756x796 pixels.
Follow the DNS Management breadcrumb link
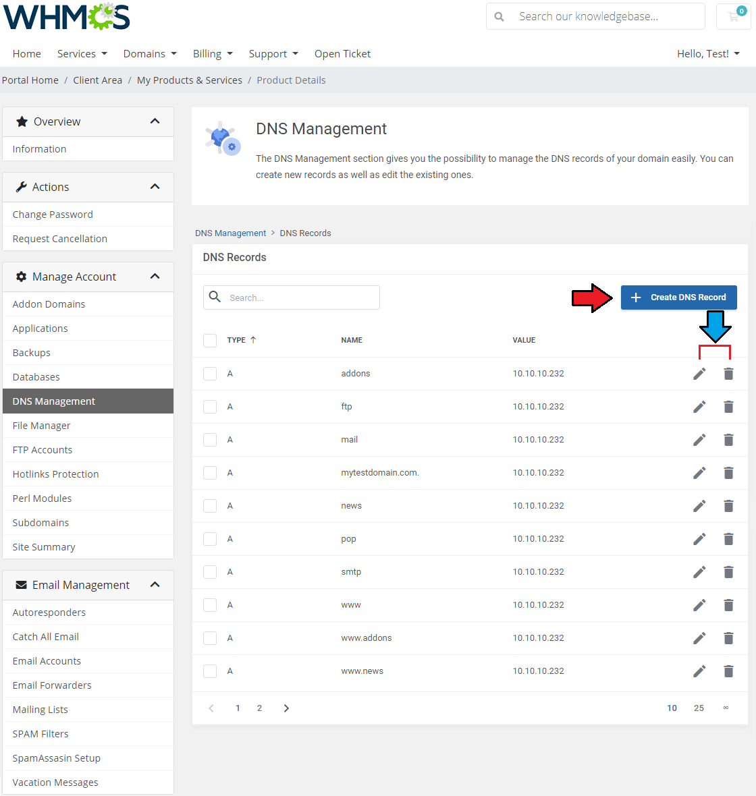tap(230, 233)
